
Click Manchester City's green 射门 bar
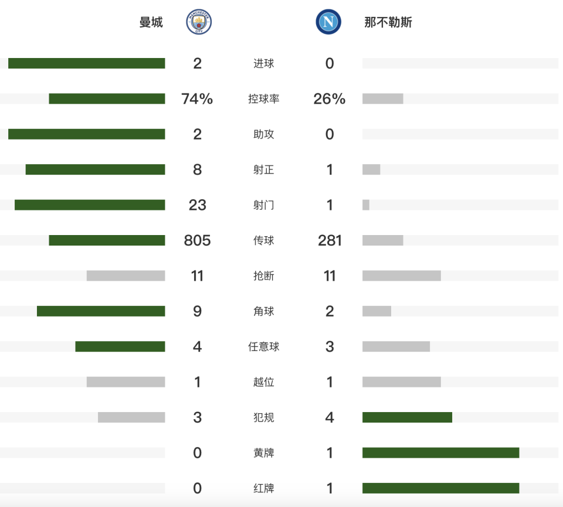point(90,205)
